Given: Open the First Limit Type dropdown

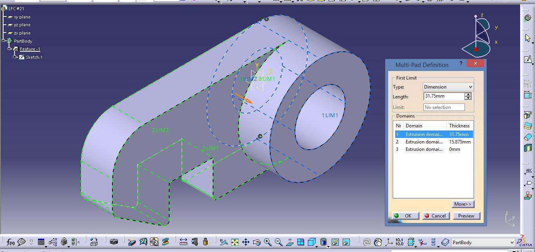Looking at the screenshot, I should click(448, 87).
